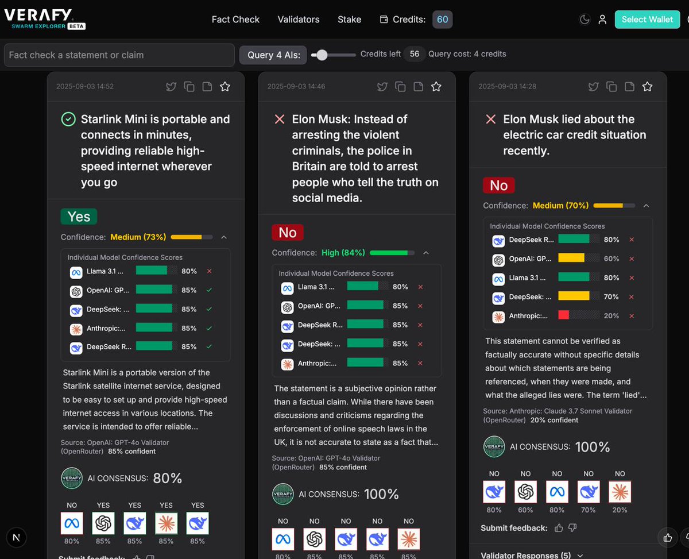
Task: Click the Select Wallet button
Action: [647, 19]
